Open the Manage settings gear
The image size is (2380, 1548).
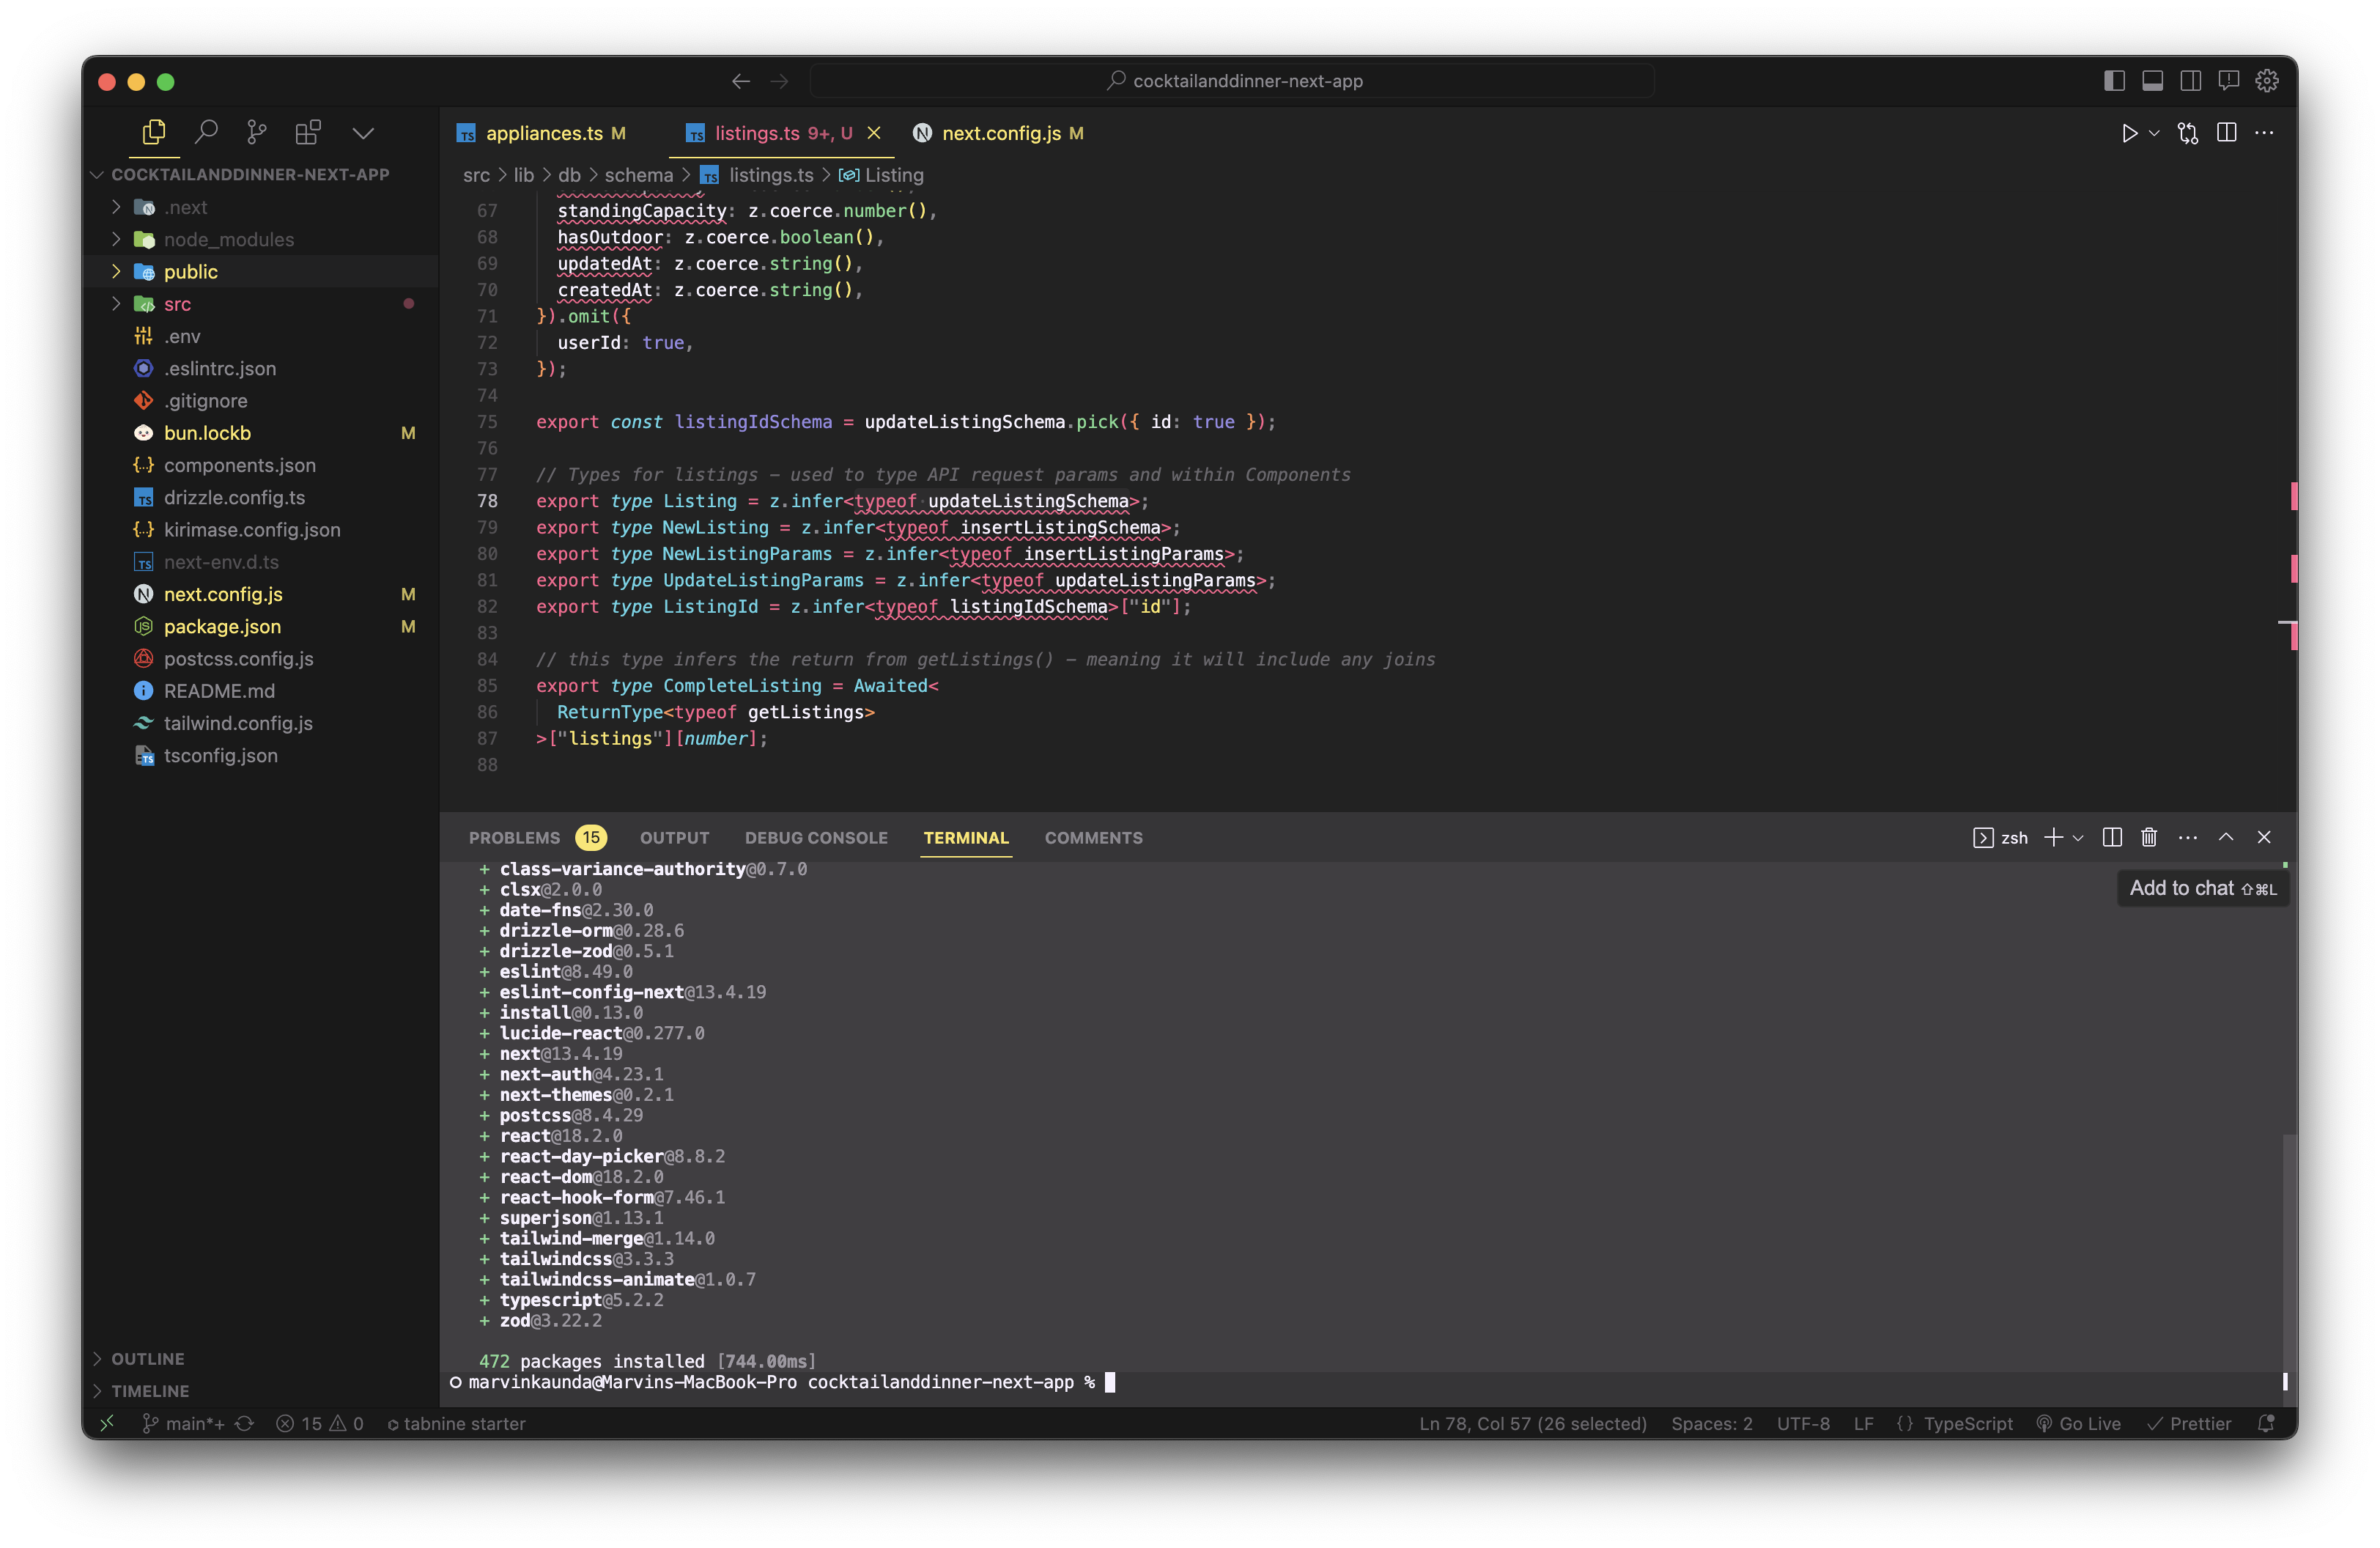point(2266,81)
